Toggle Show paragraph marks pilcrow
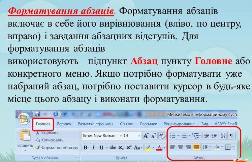 [x=231, y=136]
